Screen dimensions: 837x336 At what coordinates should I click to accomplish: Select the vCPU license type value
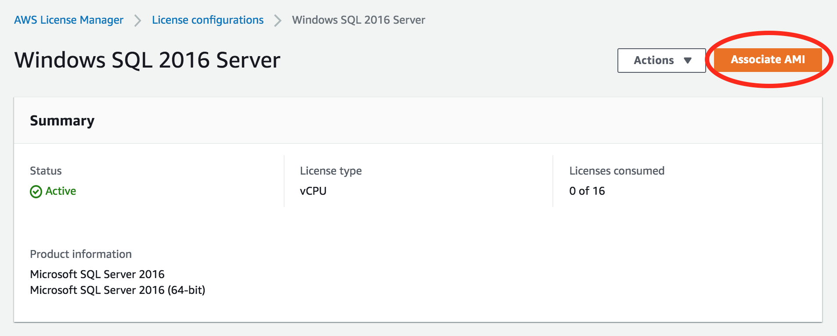(x=313, y=191)
